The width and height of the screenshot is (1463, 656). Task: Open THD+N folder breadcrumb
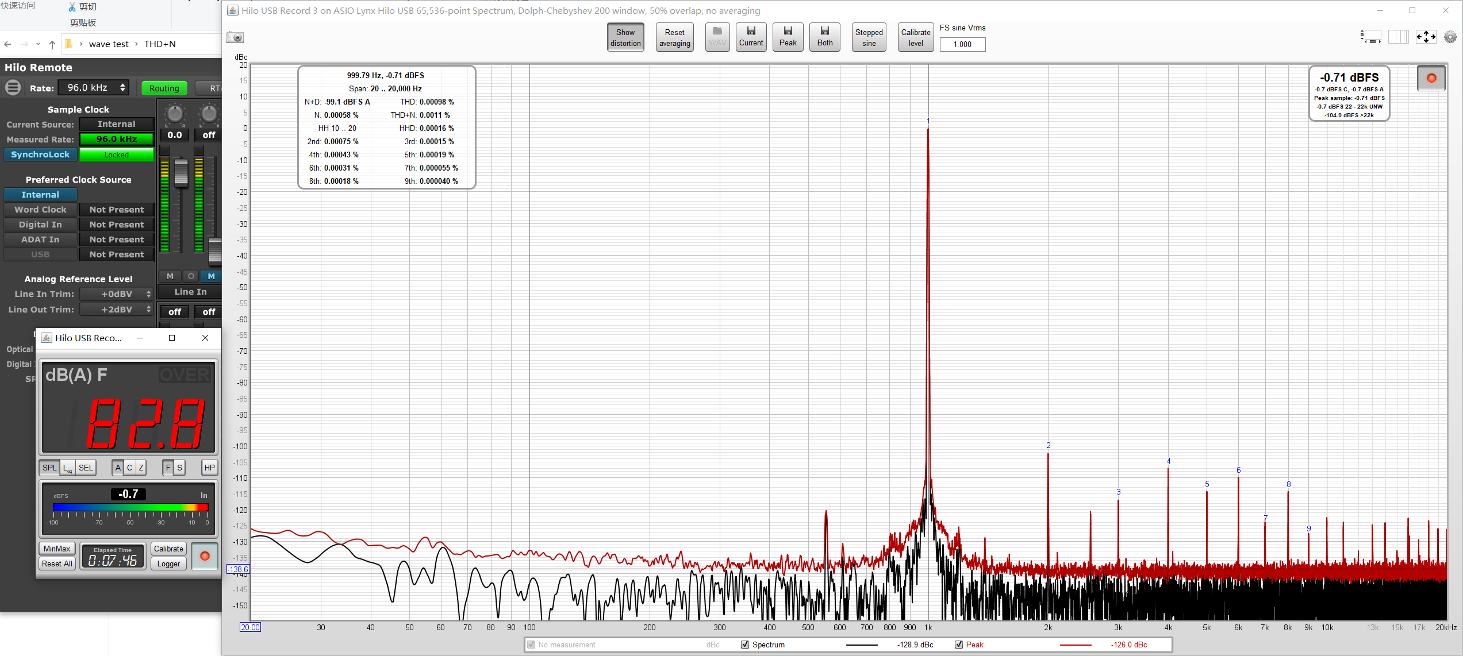[160, 44]
